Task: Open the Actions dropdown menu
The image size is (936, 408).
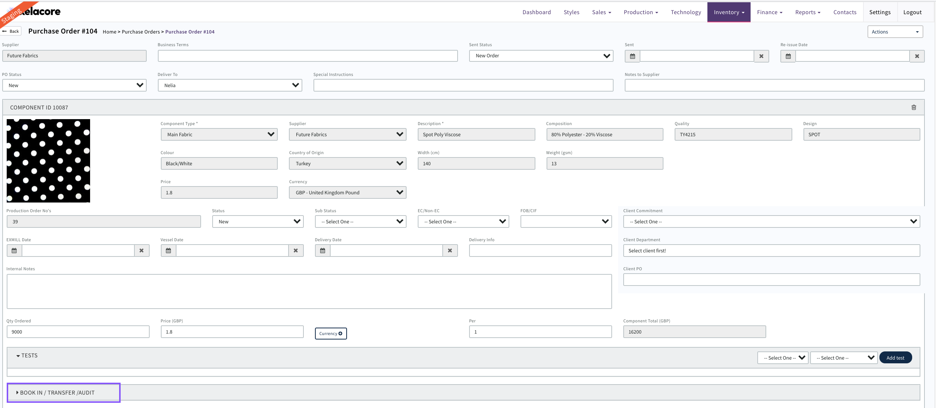Action: pyautogui.click(x=895, y=32)
